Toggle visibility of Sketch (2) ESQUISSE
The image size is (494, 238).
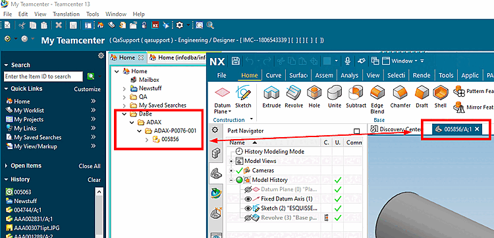point(248,208)
